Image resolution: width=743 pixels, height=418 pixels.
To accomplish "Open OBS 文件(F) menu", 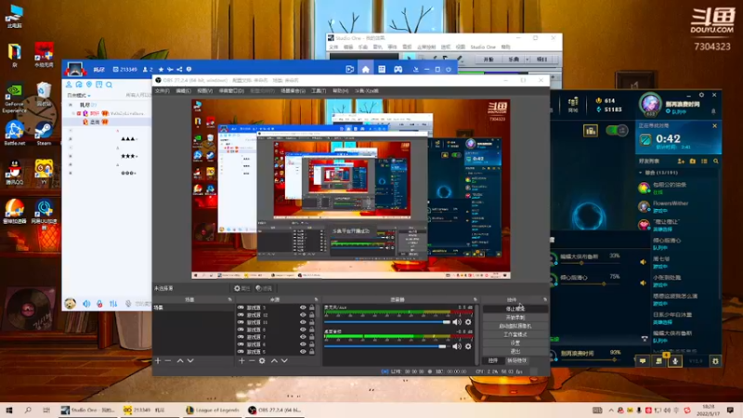I will coord(162,90).
